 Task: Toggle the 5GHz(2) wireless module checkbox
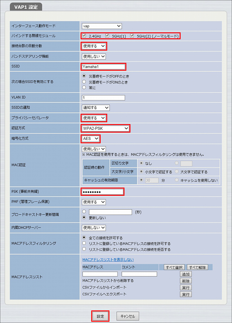pos(132,36)
